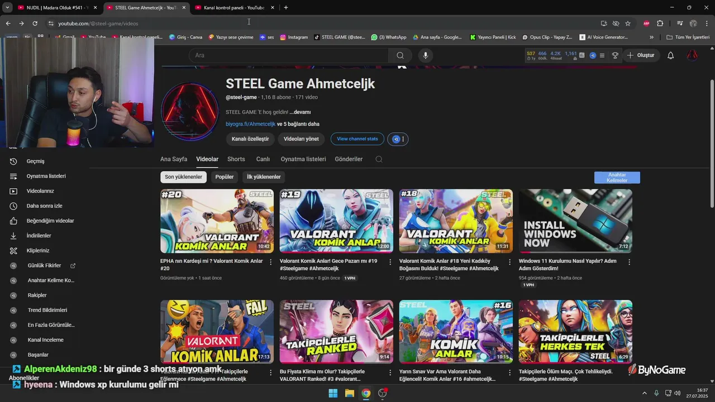Open options for the Komik Anlar #19 video

390,262
